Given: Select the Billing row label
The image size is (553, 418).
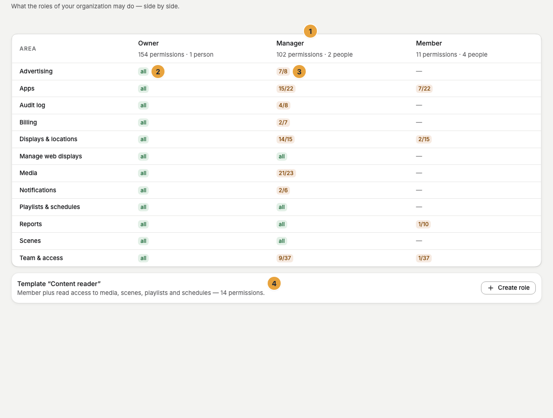Looking at the screenshot, I should point(28,122).
